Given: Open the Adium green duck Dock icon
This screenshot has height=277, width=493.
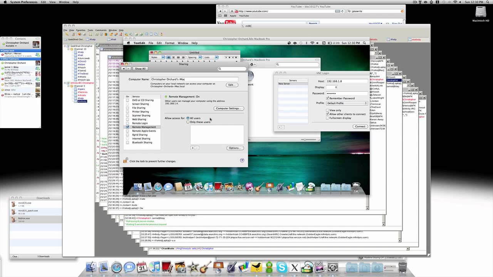Looking at the screenshot, I should pyautogui.click(x=269, y=268).
